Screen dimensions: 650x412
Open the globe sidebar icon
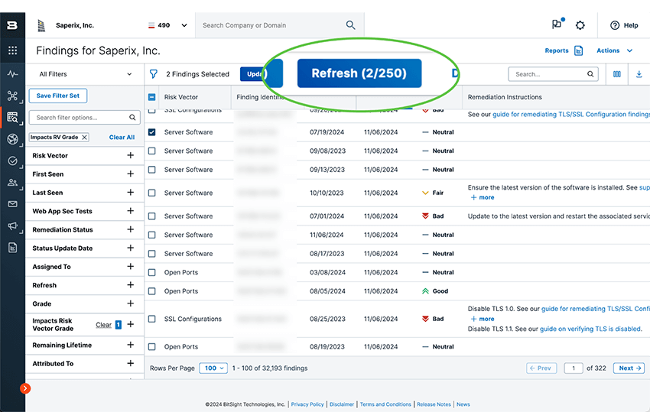pyautogui.click(x=12, y=139)
